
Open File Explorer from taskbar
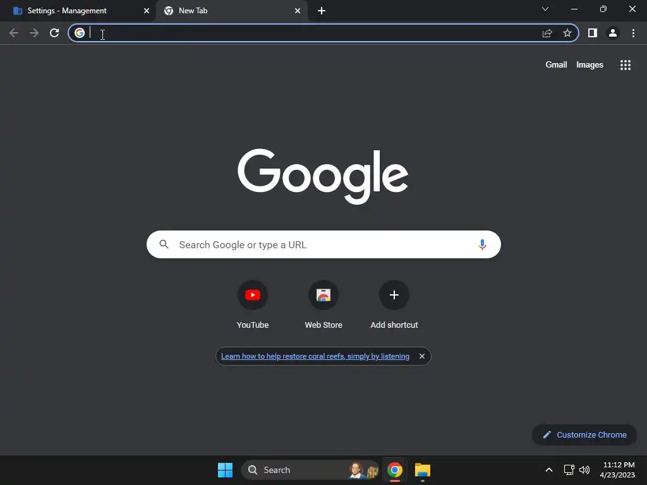pyautogui.click(x=423, y=470)
